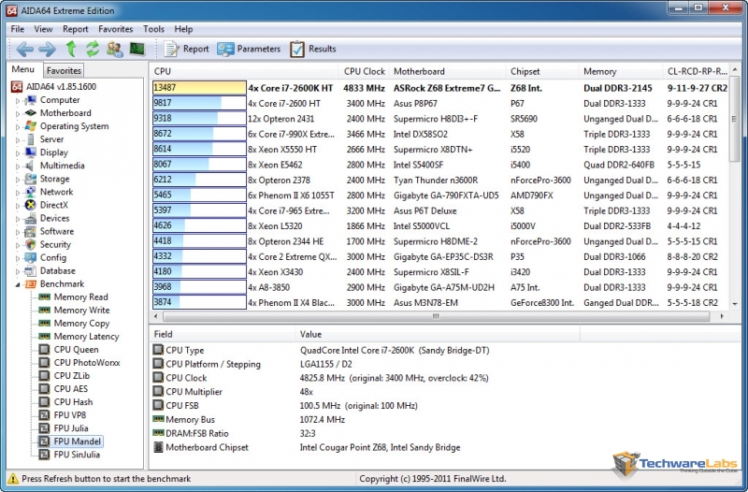Expand the Operating System tree node
Screen dimensions: 748x492
(18, 127)
